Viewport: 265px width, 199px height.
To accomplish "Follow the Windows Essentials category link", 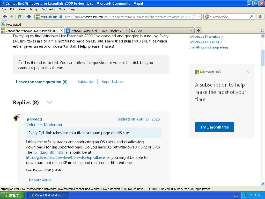I will tap(204, 37).
